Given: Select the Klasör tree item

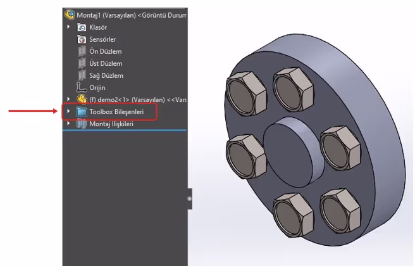Looking at the screenshot, I should (x=98, y=27).
